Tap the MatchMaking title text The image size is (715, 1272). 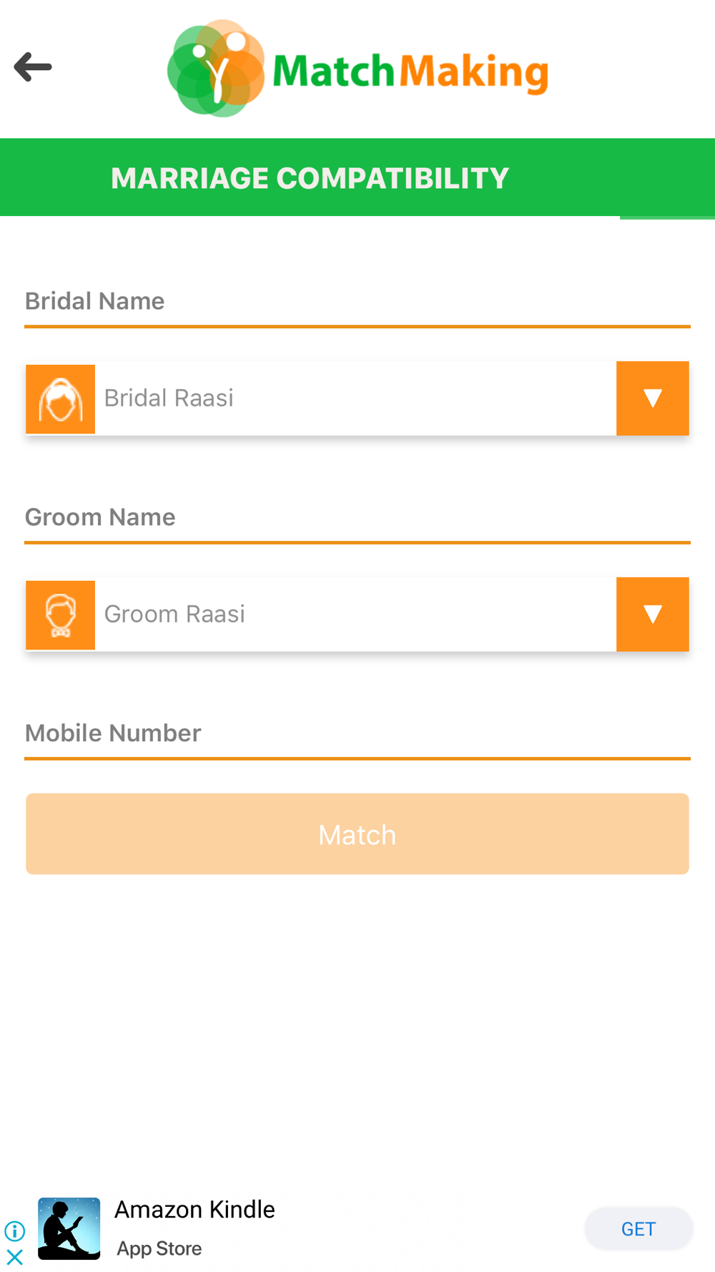pos(410,71)
